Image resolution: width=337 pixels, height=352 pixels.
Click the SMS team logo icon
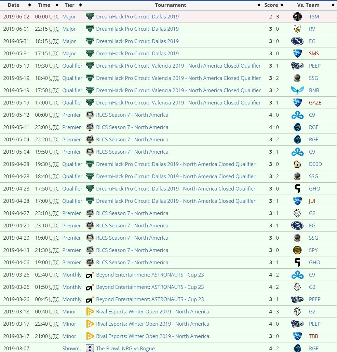tap(297, 53)
